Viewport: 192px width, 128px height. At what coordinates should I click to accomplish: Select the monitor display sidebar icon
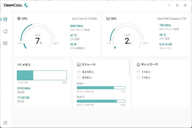click(5, 31)
